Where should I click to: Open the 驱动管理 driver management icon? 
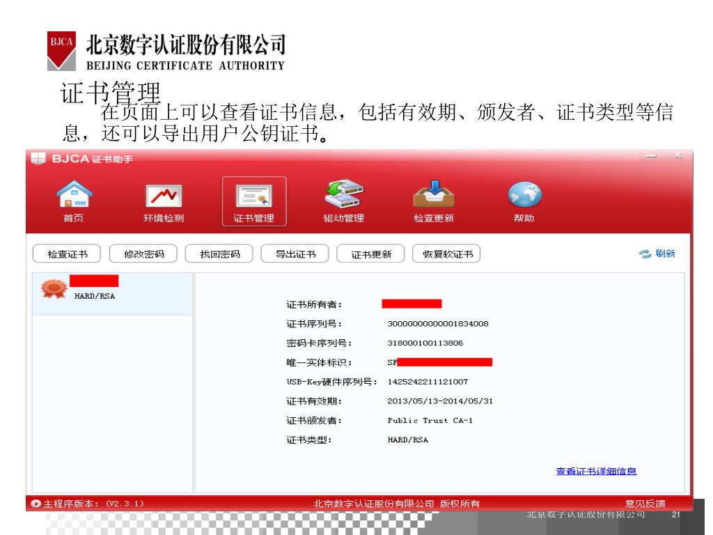click(344, 201)
